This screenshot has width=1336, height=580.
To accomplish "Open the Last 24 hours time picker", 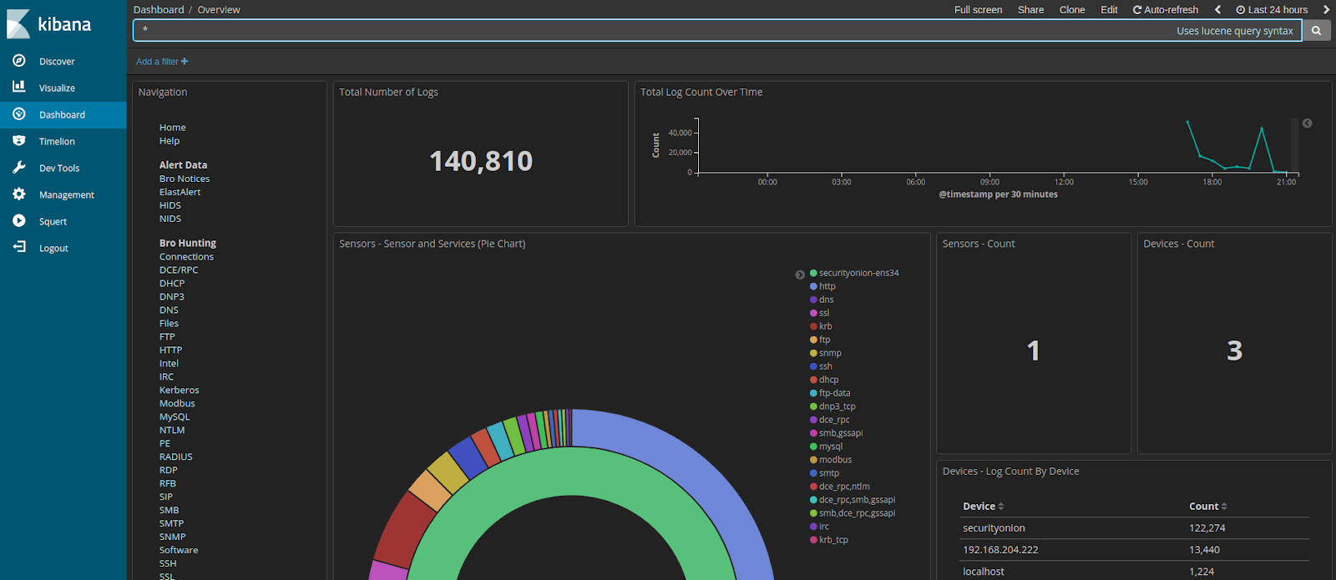I will tap(1272, 10).
